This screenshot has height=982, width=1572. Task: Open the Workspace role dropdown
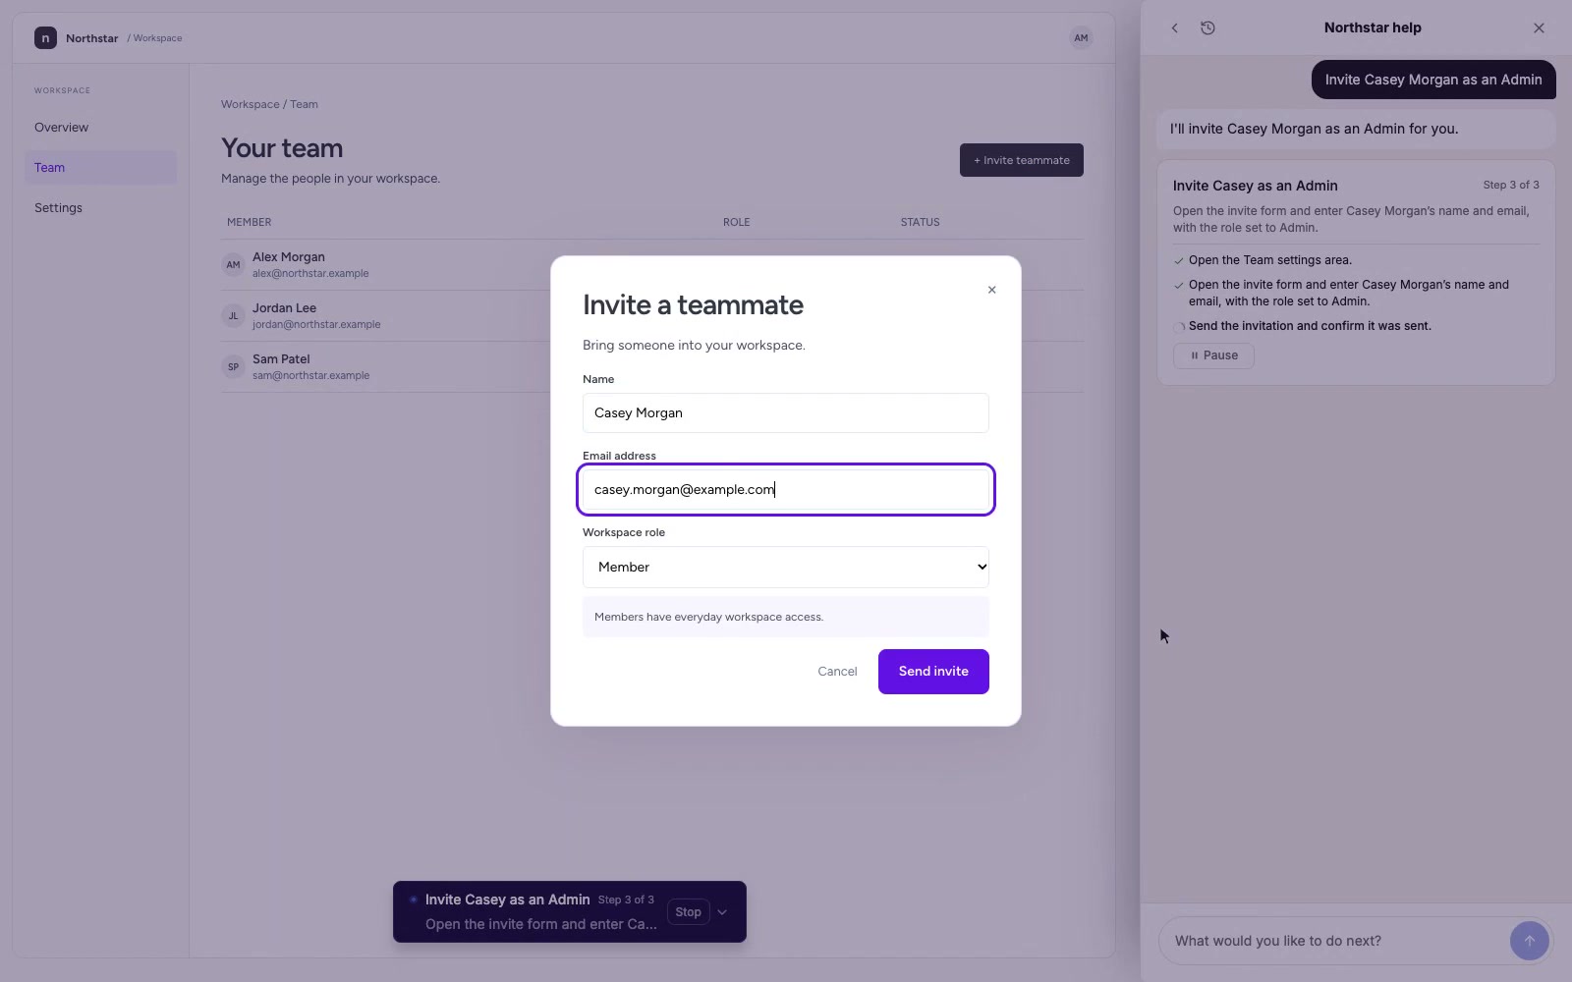pos(786,567)
